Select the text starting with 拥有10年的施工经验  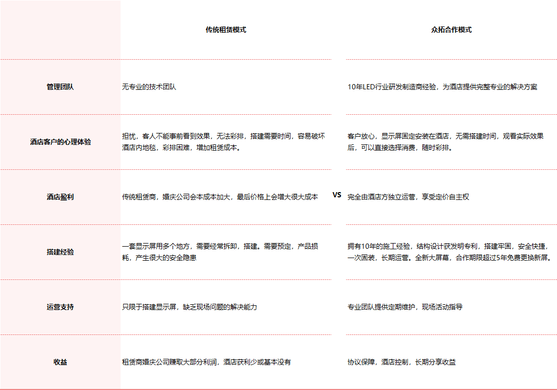pyautogui.click(x=449, y=252)
